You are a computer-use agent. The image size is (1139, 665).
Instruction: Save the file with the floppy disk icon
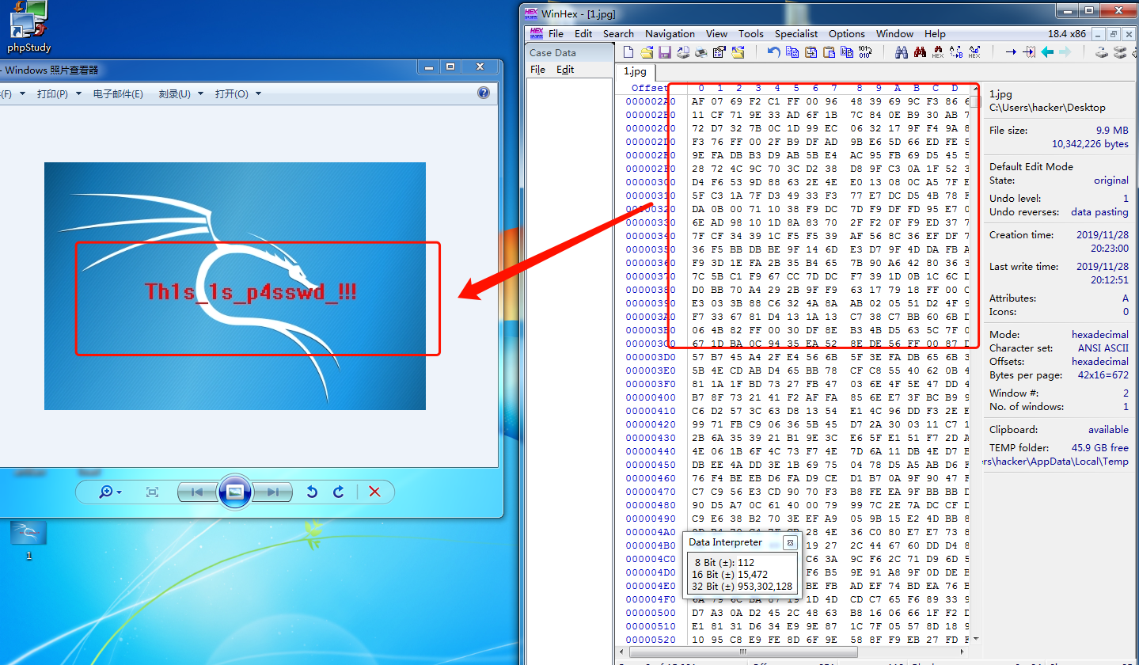[x=665, y=52]
